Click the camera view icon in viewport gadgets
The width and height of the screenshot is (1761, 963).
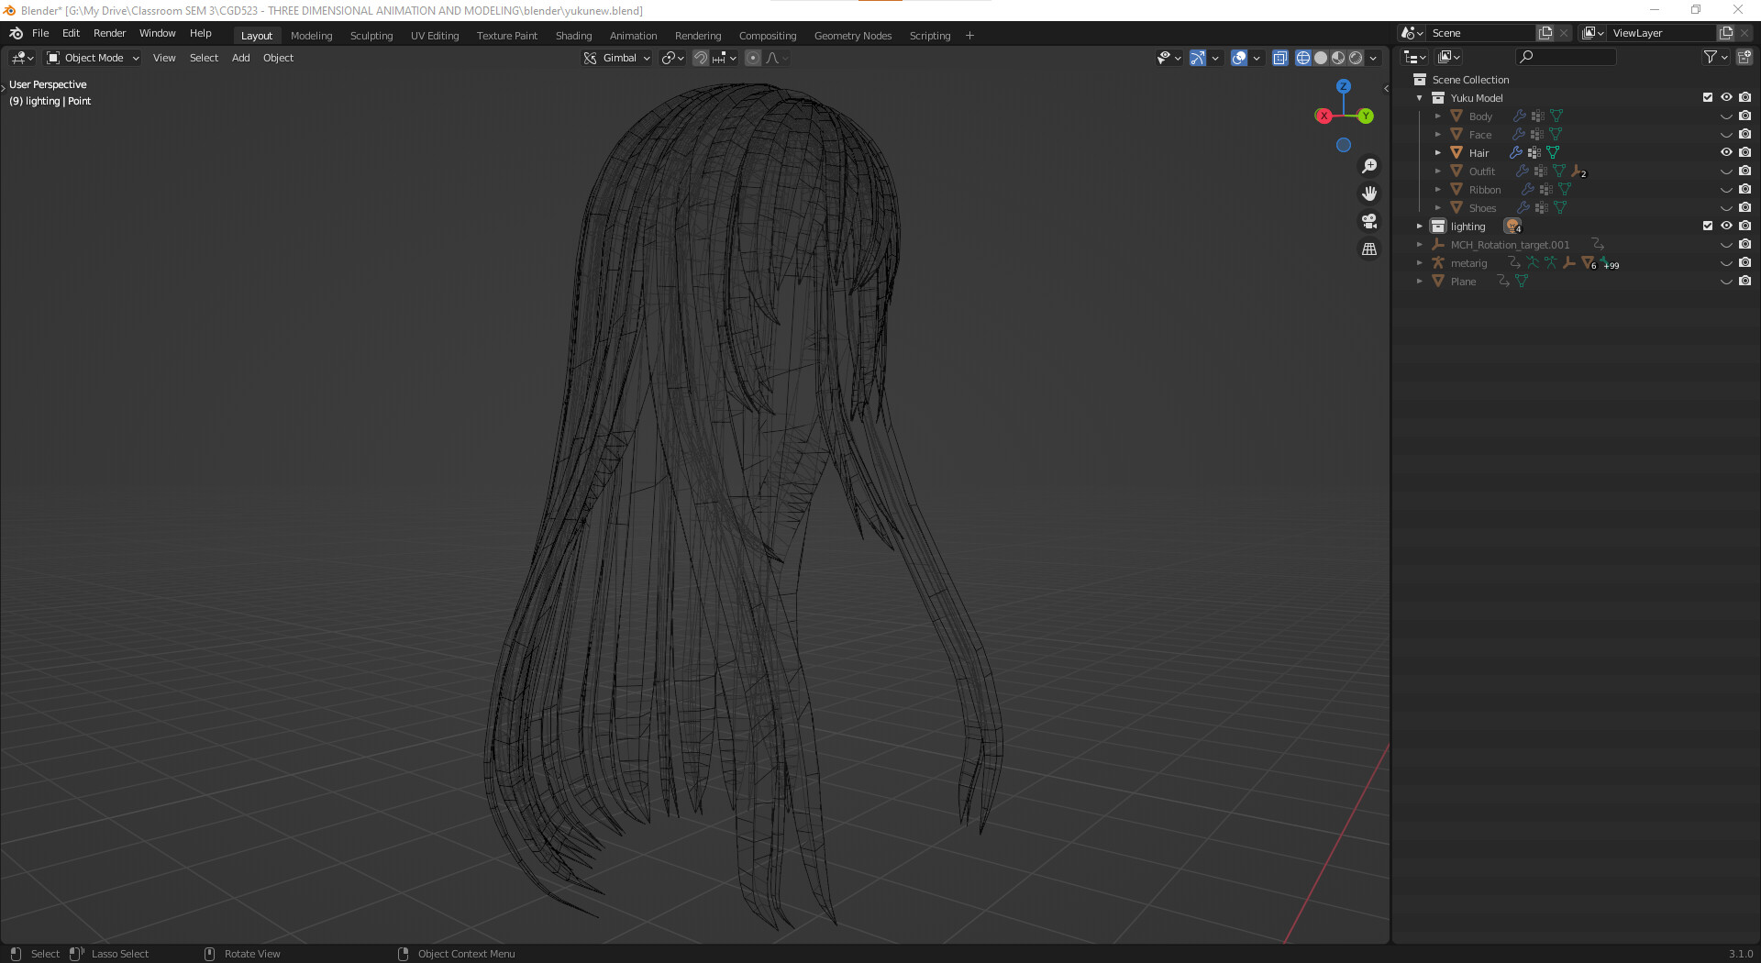pyautogui.click(x=1369, y=221)
